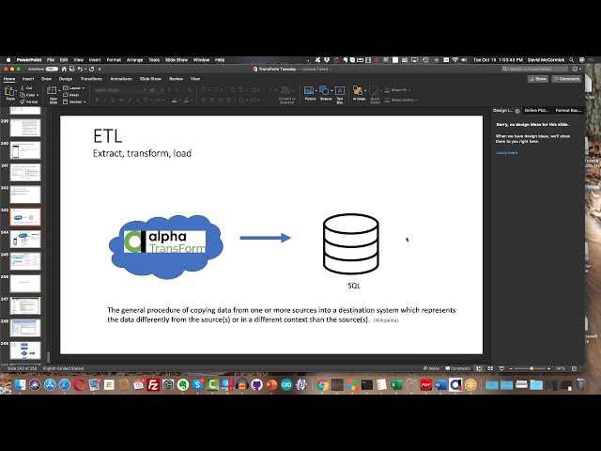Viewport: 601px width, 451px height.
Task: Click the zoom out minus button
Action: point(511,368)
